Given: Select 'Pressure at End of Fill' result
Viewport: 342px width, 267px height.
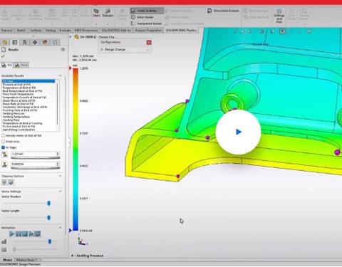Looking at the screenshot, I should tap(16, 85).
